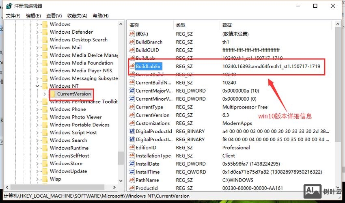Click the PathName string value icon
Screen dimensions: 345x203
132,180
